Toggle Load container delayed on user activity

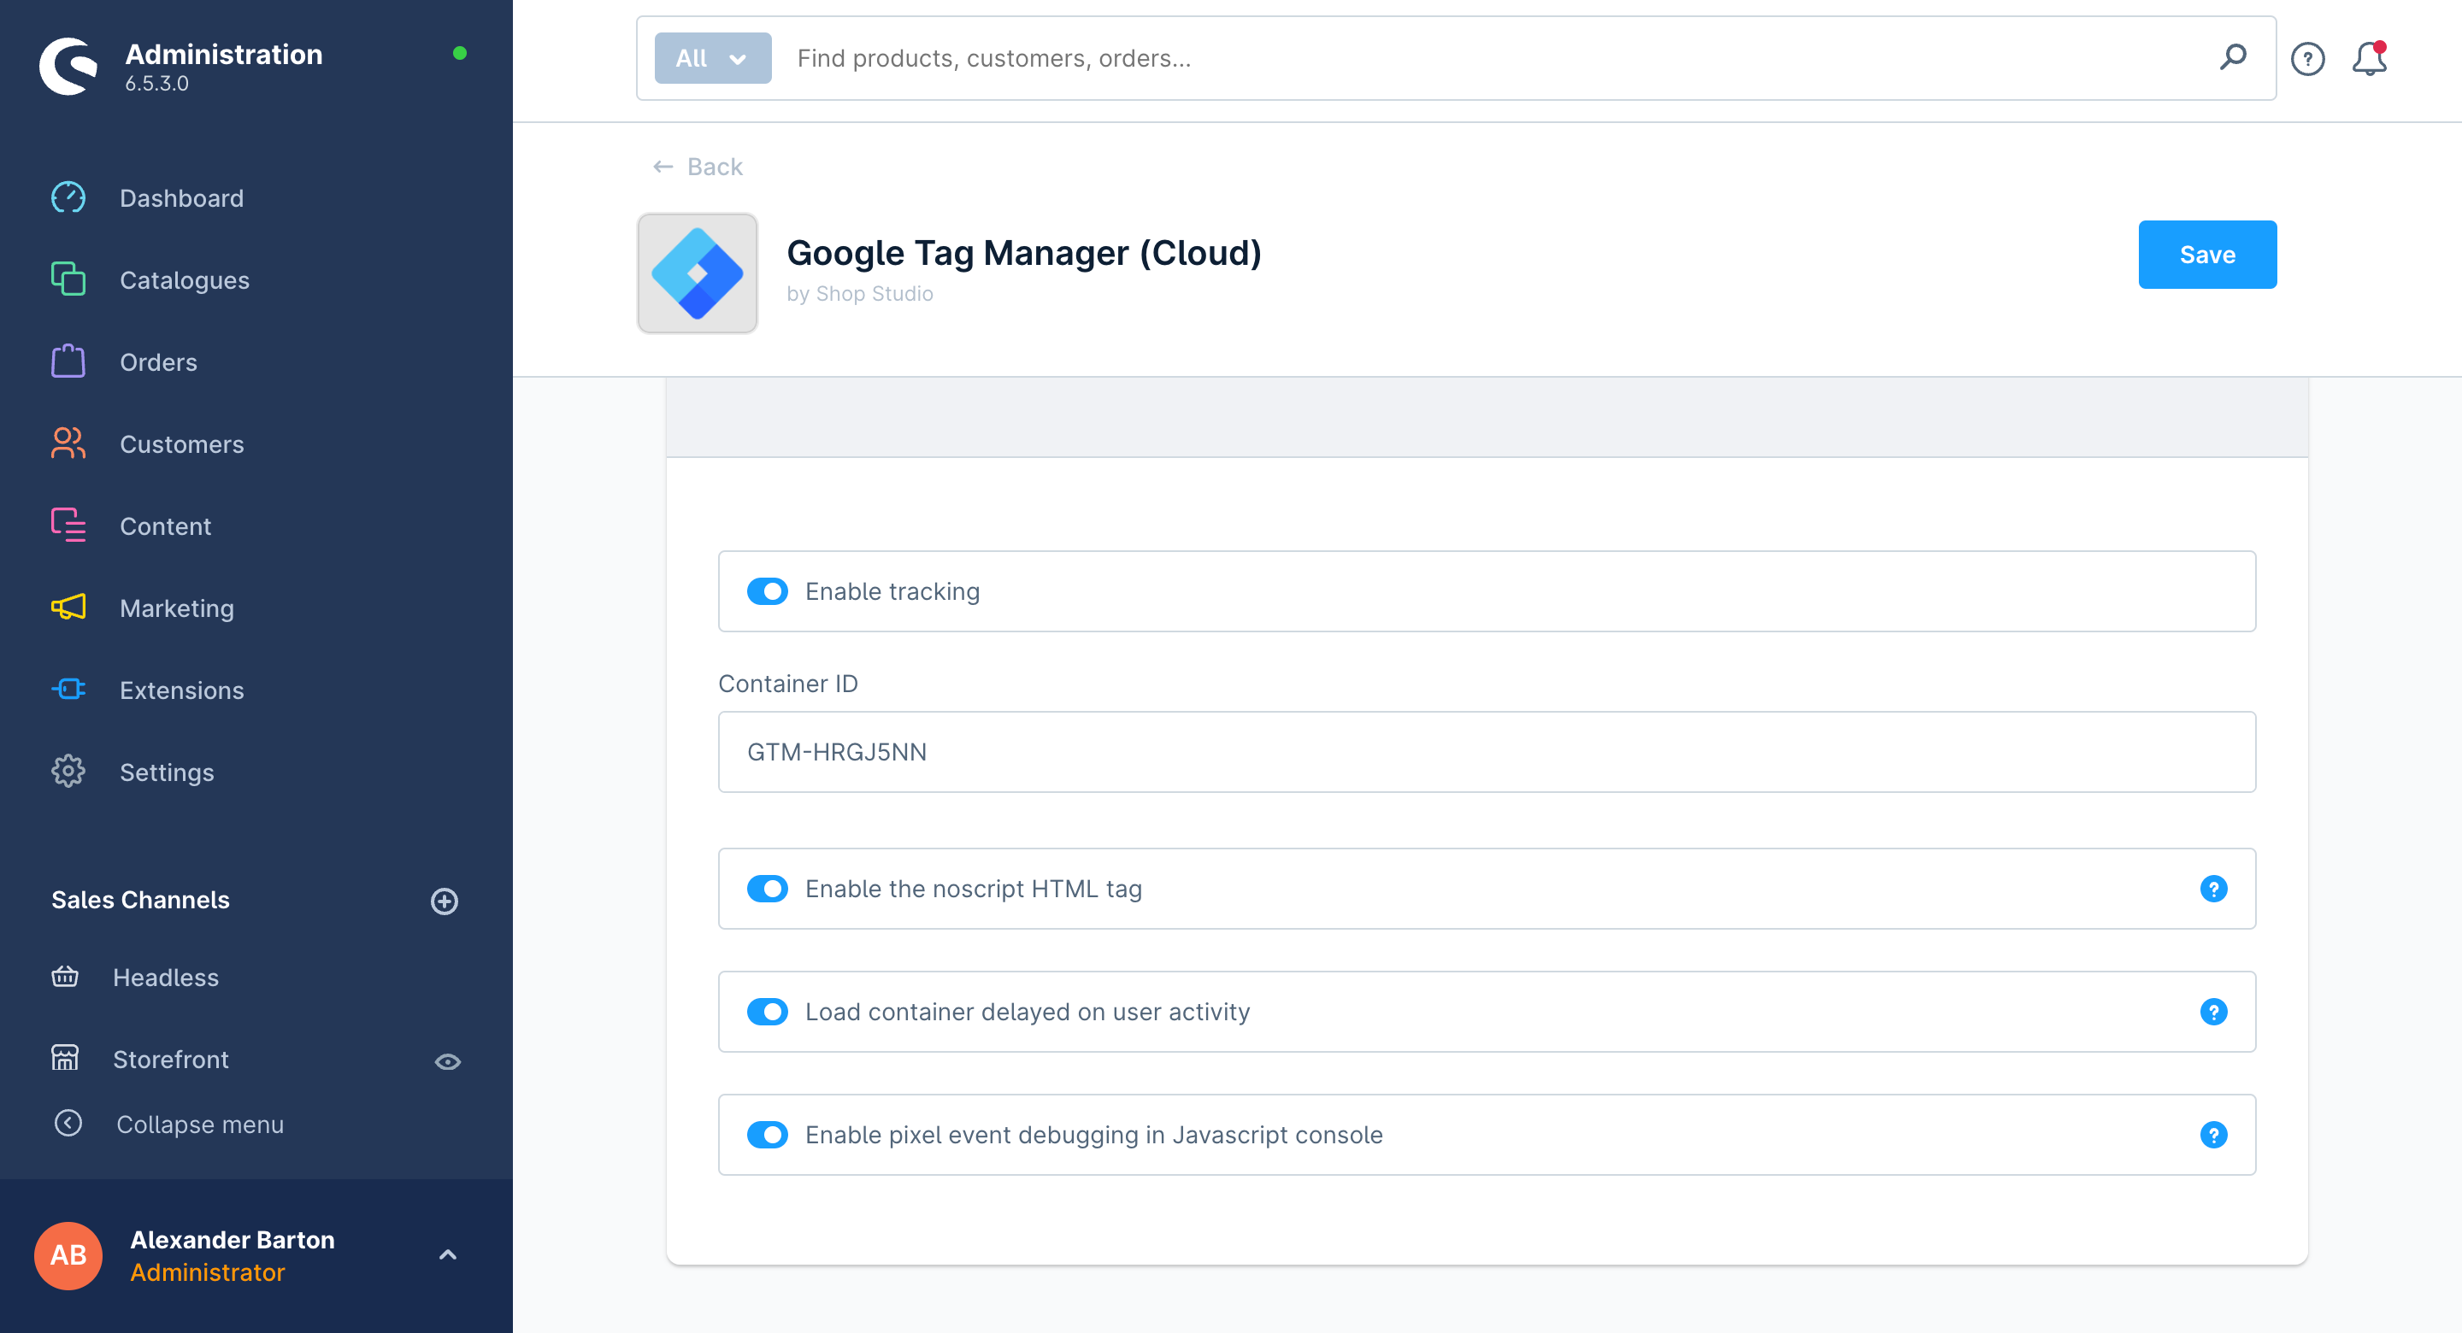pyautogui.click(x=768, y=1012)
